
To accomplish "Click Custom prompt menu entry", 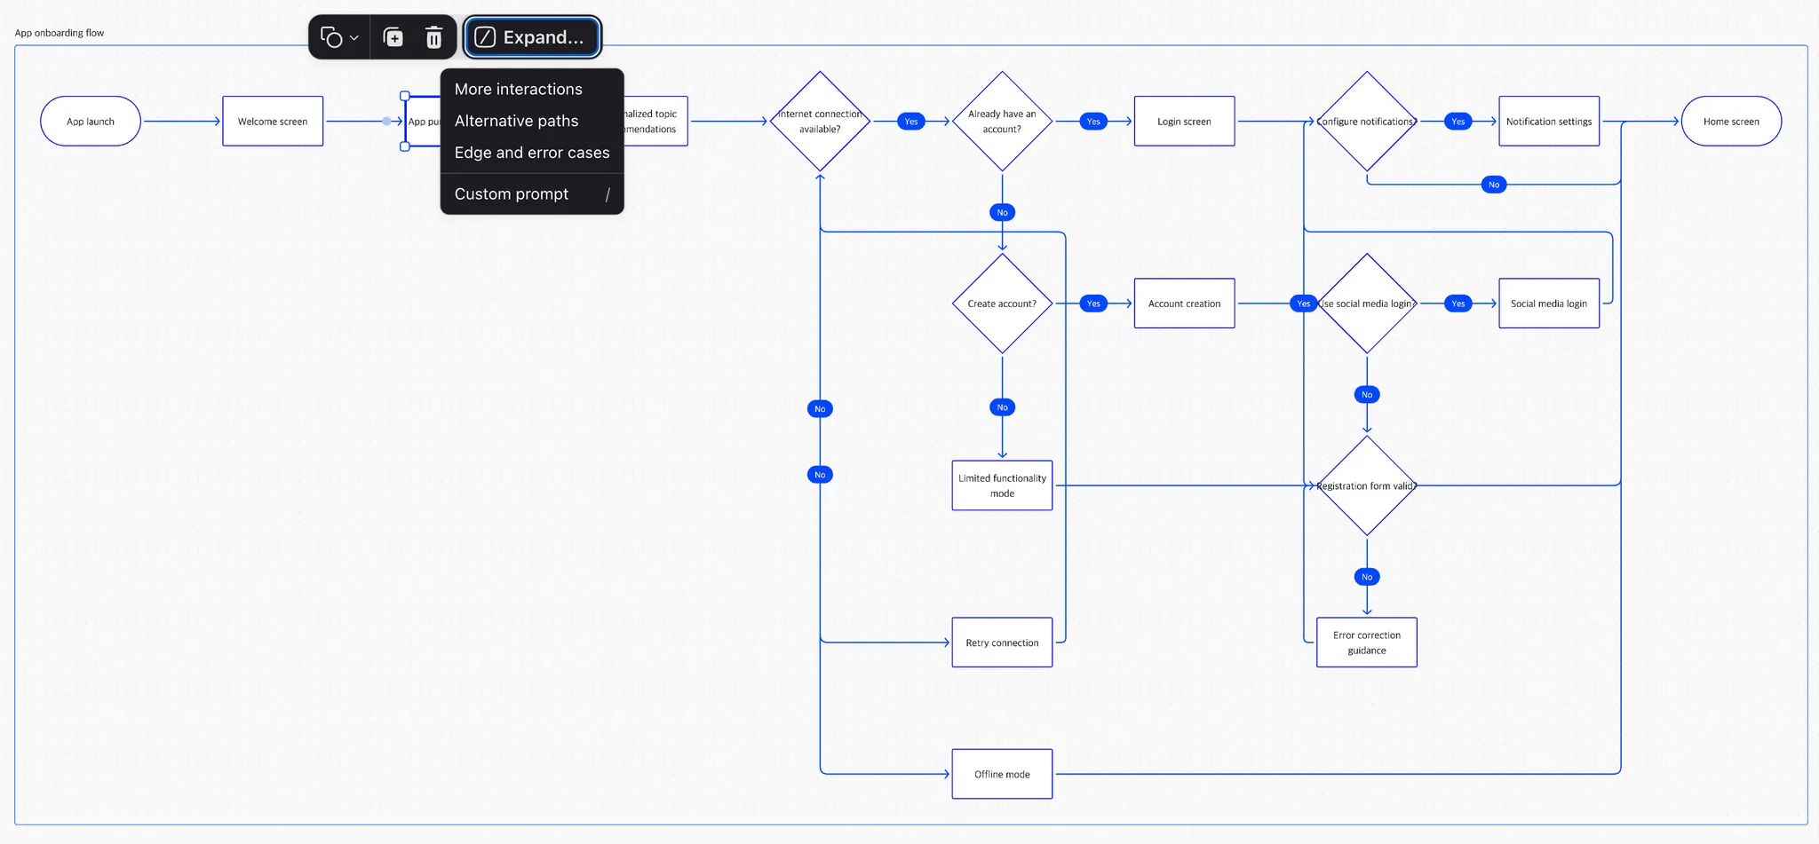I will click(x=512, y=193).
